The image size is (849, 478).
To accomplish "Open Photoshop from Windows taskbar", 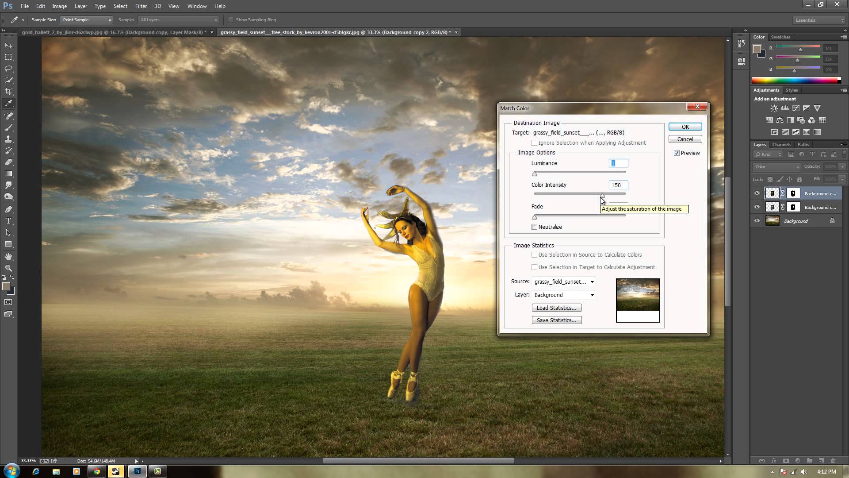I will coord(137,471).
